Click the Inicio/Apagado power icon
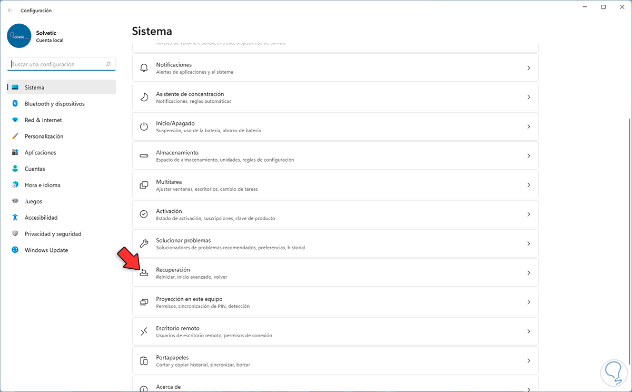The height and width of the screenshot is (392, 632). coord(144,126)
